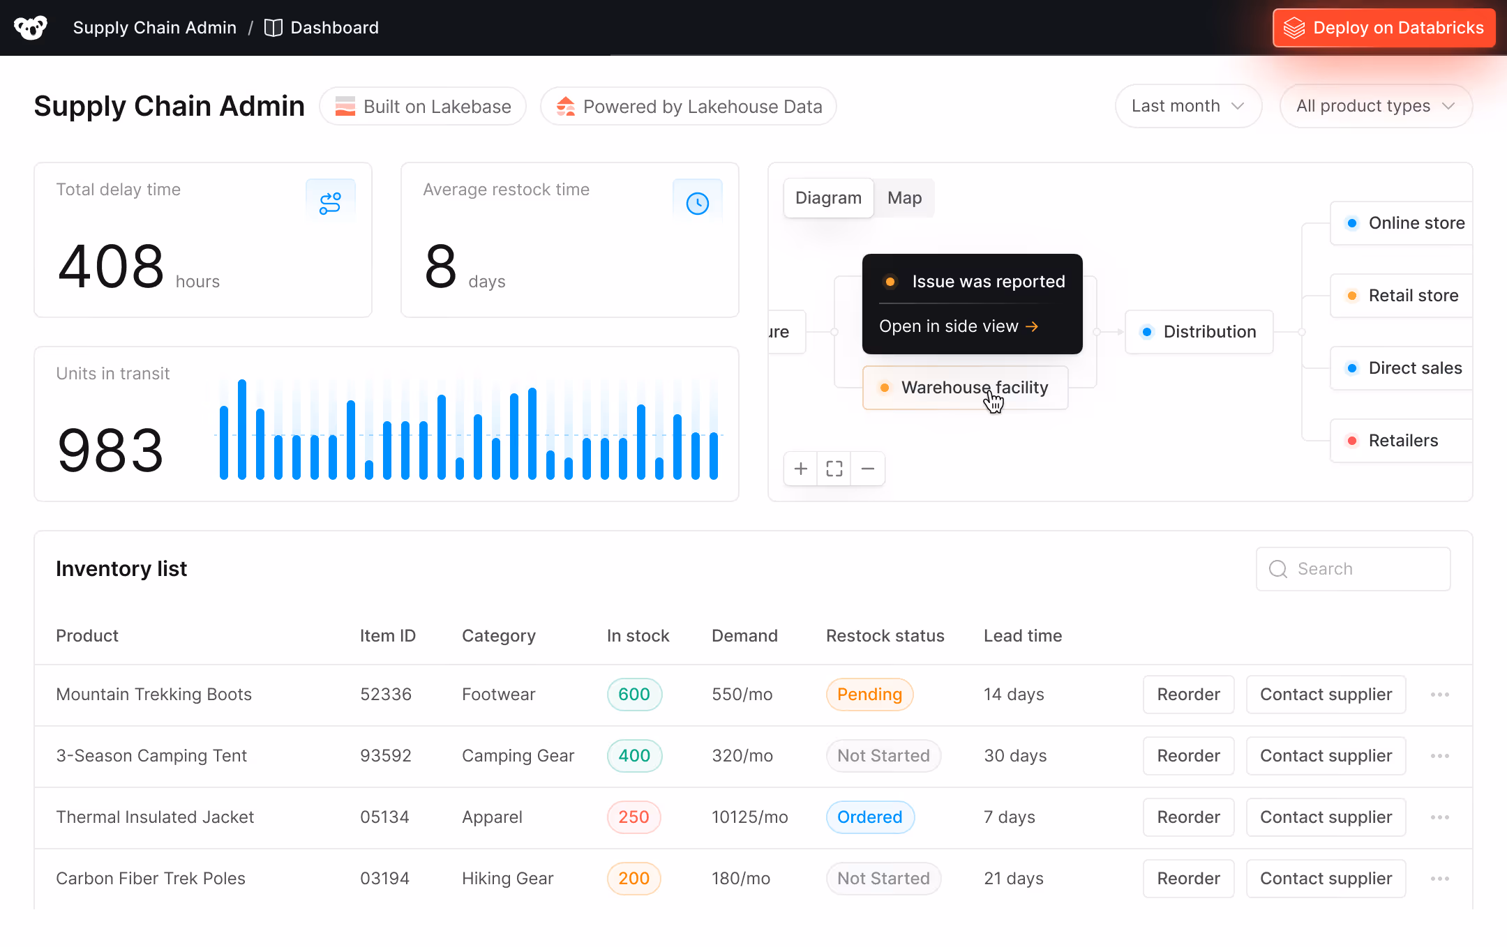The image size is (1507, 947).
Task: Open in side view from the issue tooltip
Action: coord(958,326)
